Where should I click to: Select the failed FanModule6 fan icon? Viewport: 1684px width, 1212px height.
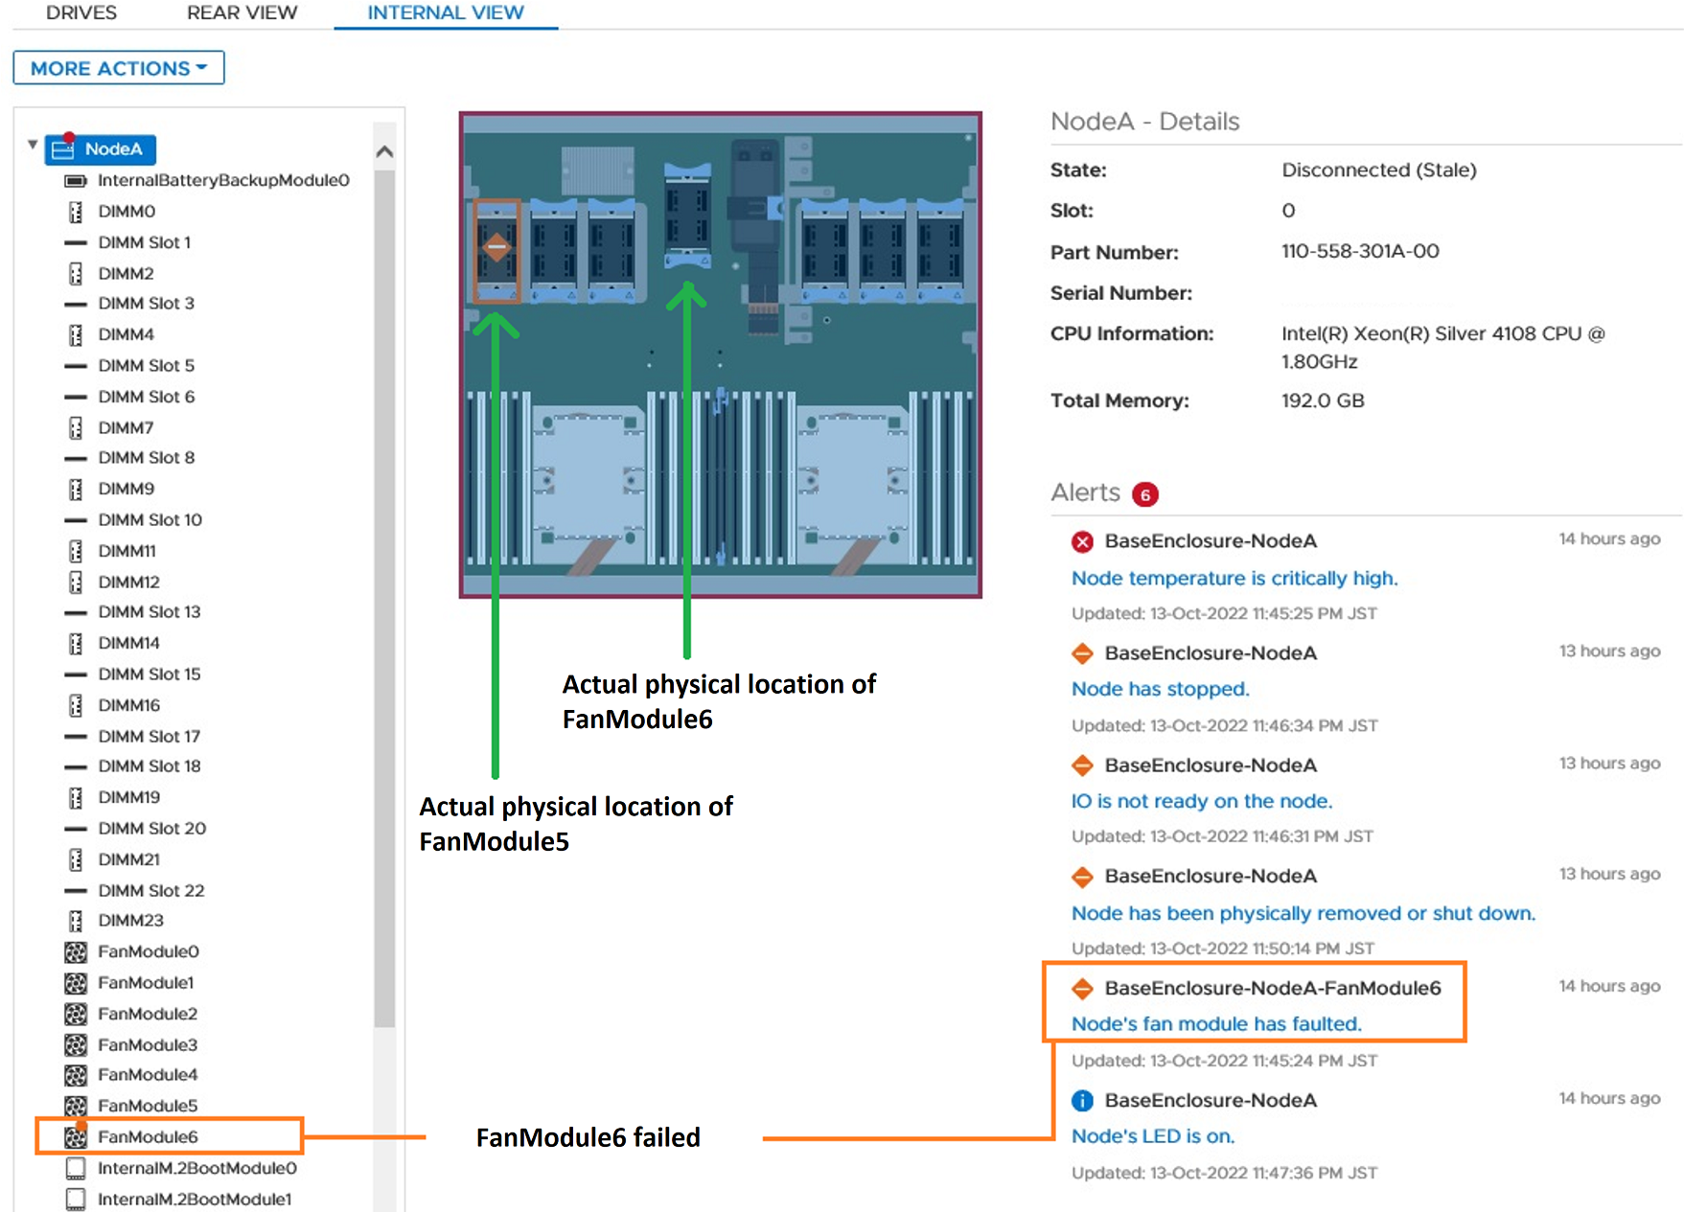coord(77,1136)
